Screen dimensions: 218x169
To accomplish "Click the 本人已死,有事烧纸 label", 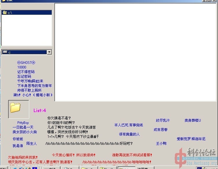I will (x=128, y=125).
